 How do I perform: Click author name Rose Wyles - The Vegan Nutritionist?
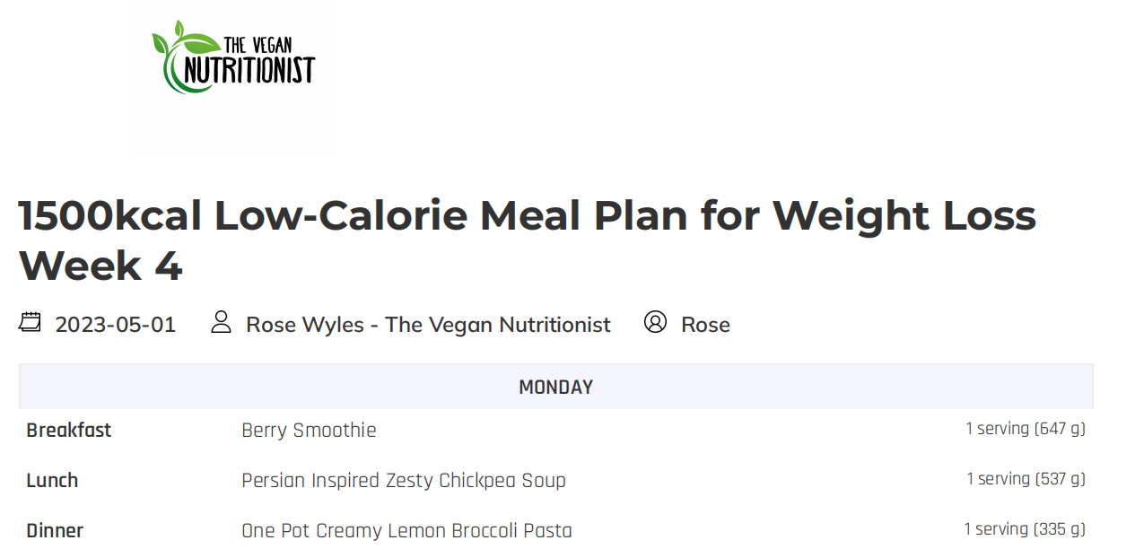click(x=428, y=325)
